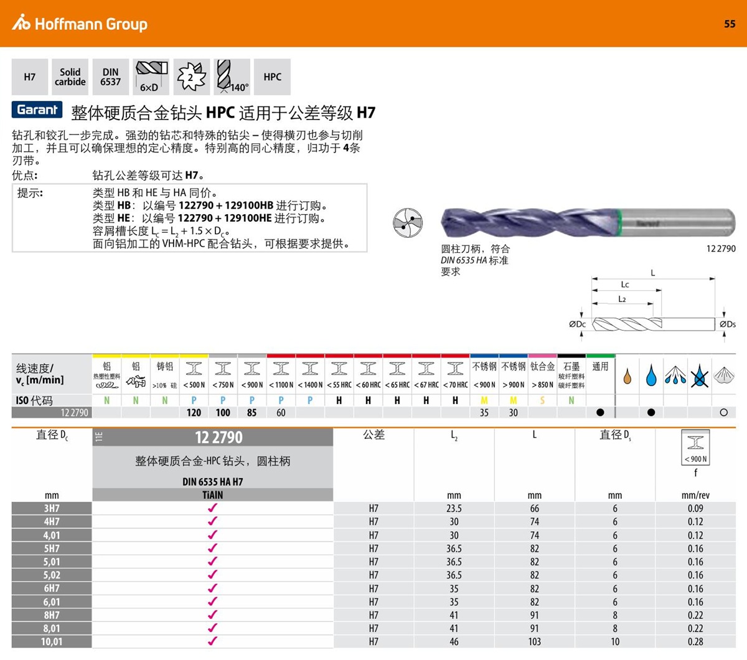Click the 10,01 diameter row label
Image resolution: width=747 pixels, height=660 pixels.
coord(52,641)
